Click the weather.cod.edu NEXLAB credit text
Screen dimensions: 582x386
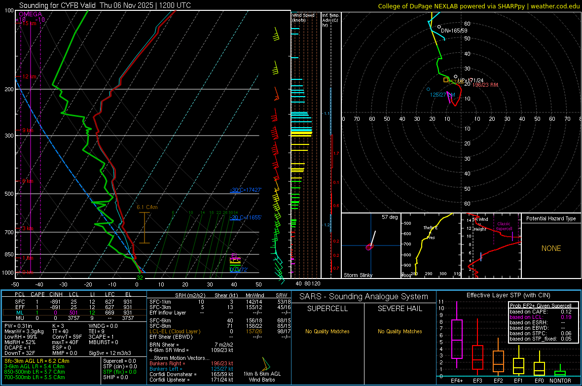coord(478,6)
